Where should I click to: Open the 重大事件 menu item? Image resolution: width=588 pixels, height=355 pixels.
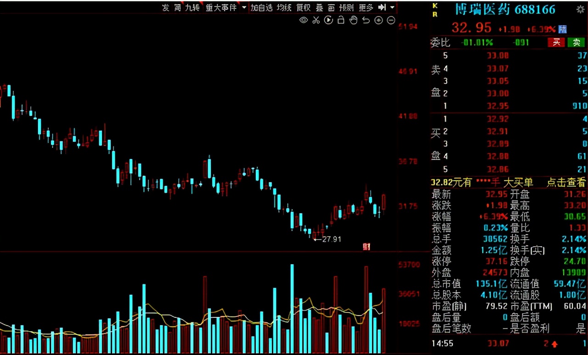pyautogui.click(x=221, y=7)
